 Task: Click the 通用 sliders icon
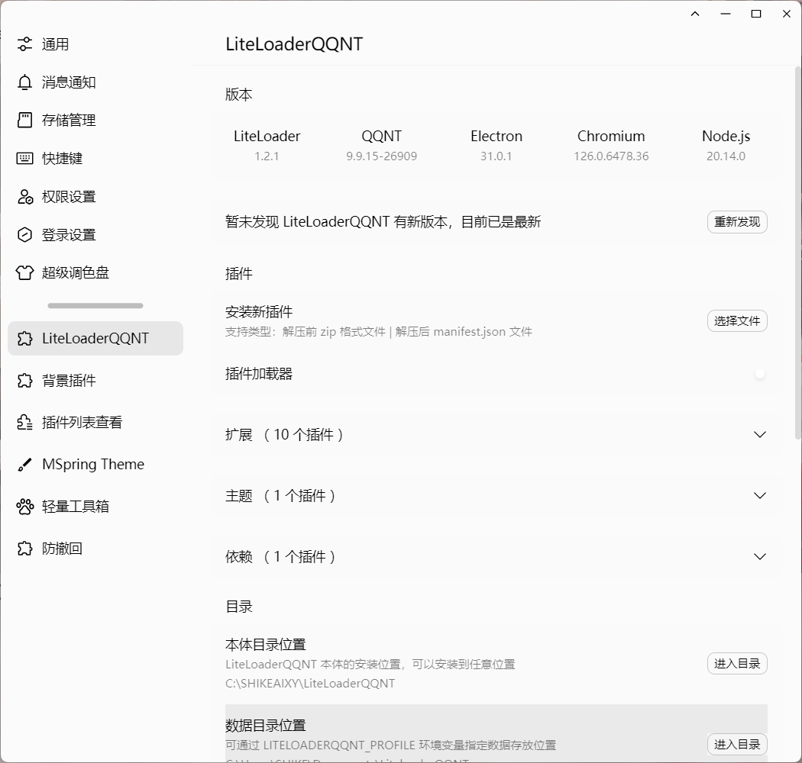[x=25, y=44]
